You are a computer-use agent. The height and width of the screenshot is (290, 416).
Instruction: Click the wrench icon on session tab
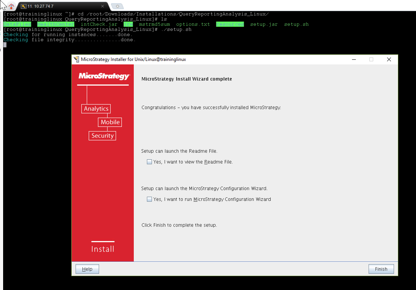(24, 6)
